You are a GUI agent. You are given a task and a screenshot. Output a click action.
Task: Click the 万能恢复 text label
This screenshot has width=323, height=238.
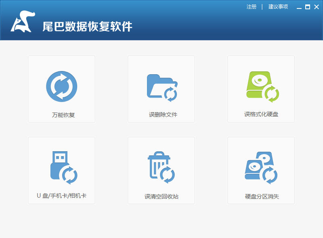(63, 115)
